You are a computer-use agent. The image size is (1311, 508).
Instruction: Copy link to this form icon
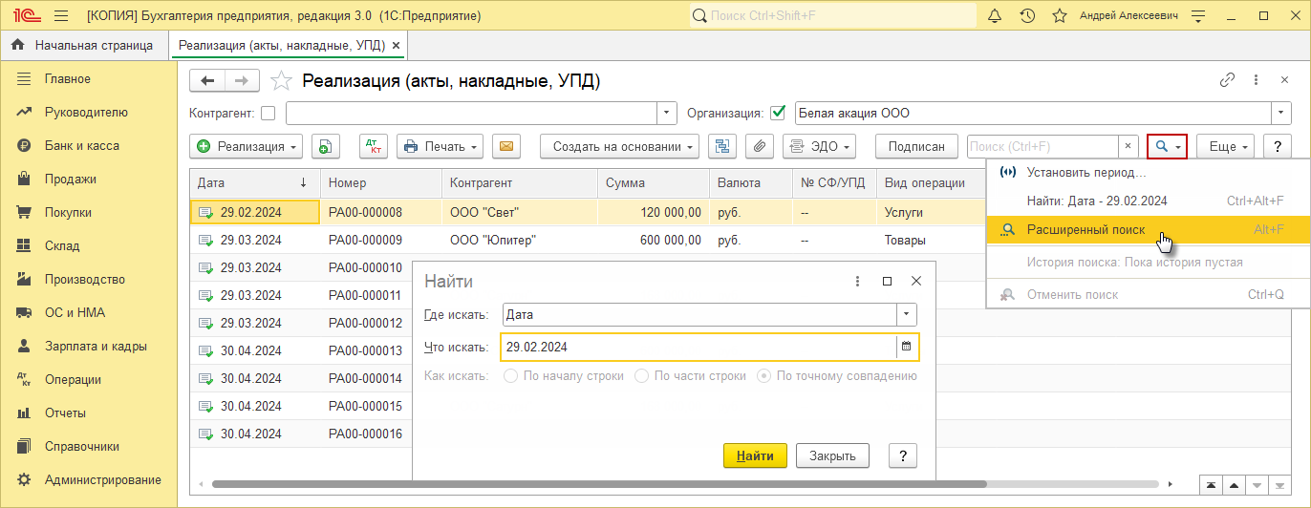[1228, 80]
